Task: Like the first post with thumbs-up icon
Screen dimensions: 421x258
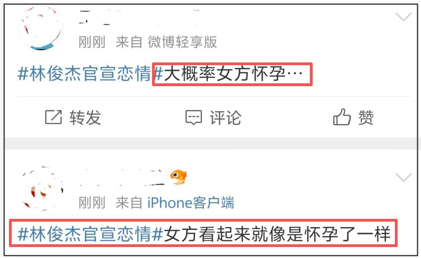Action: pos(342,117)
